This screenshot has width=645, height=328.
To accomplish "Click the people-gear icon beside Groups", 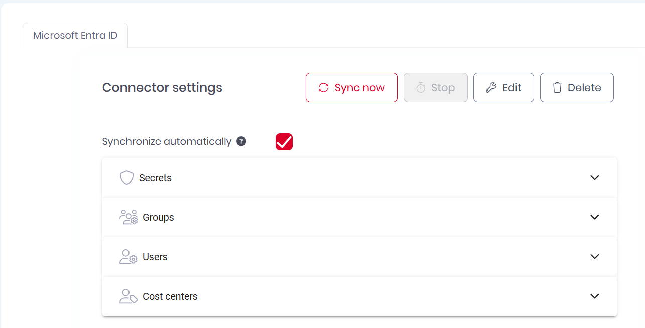I will click(x=128, y=217).
